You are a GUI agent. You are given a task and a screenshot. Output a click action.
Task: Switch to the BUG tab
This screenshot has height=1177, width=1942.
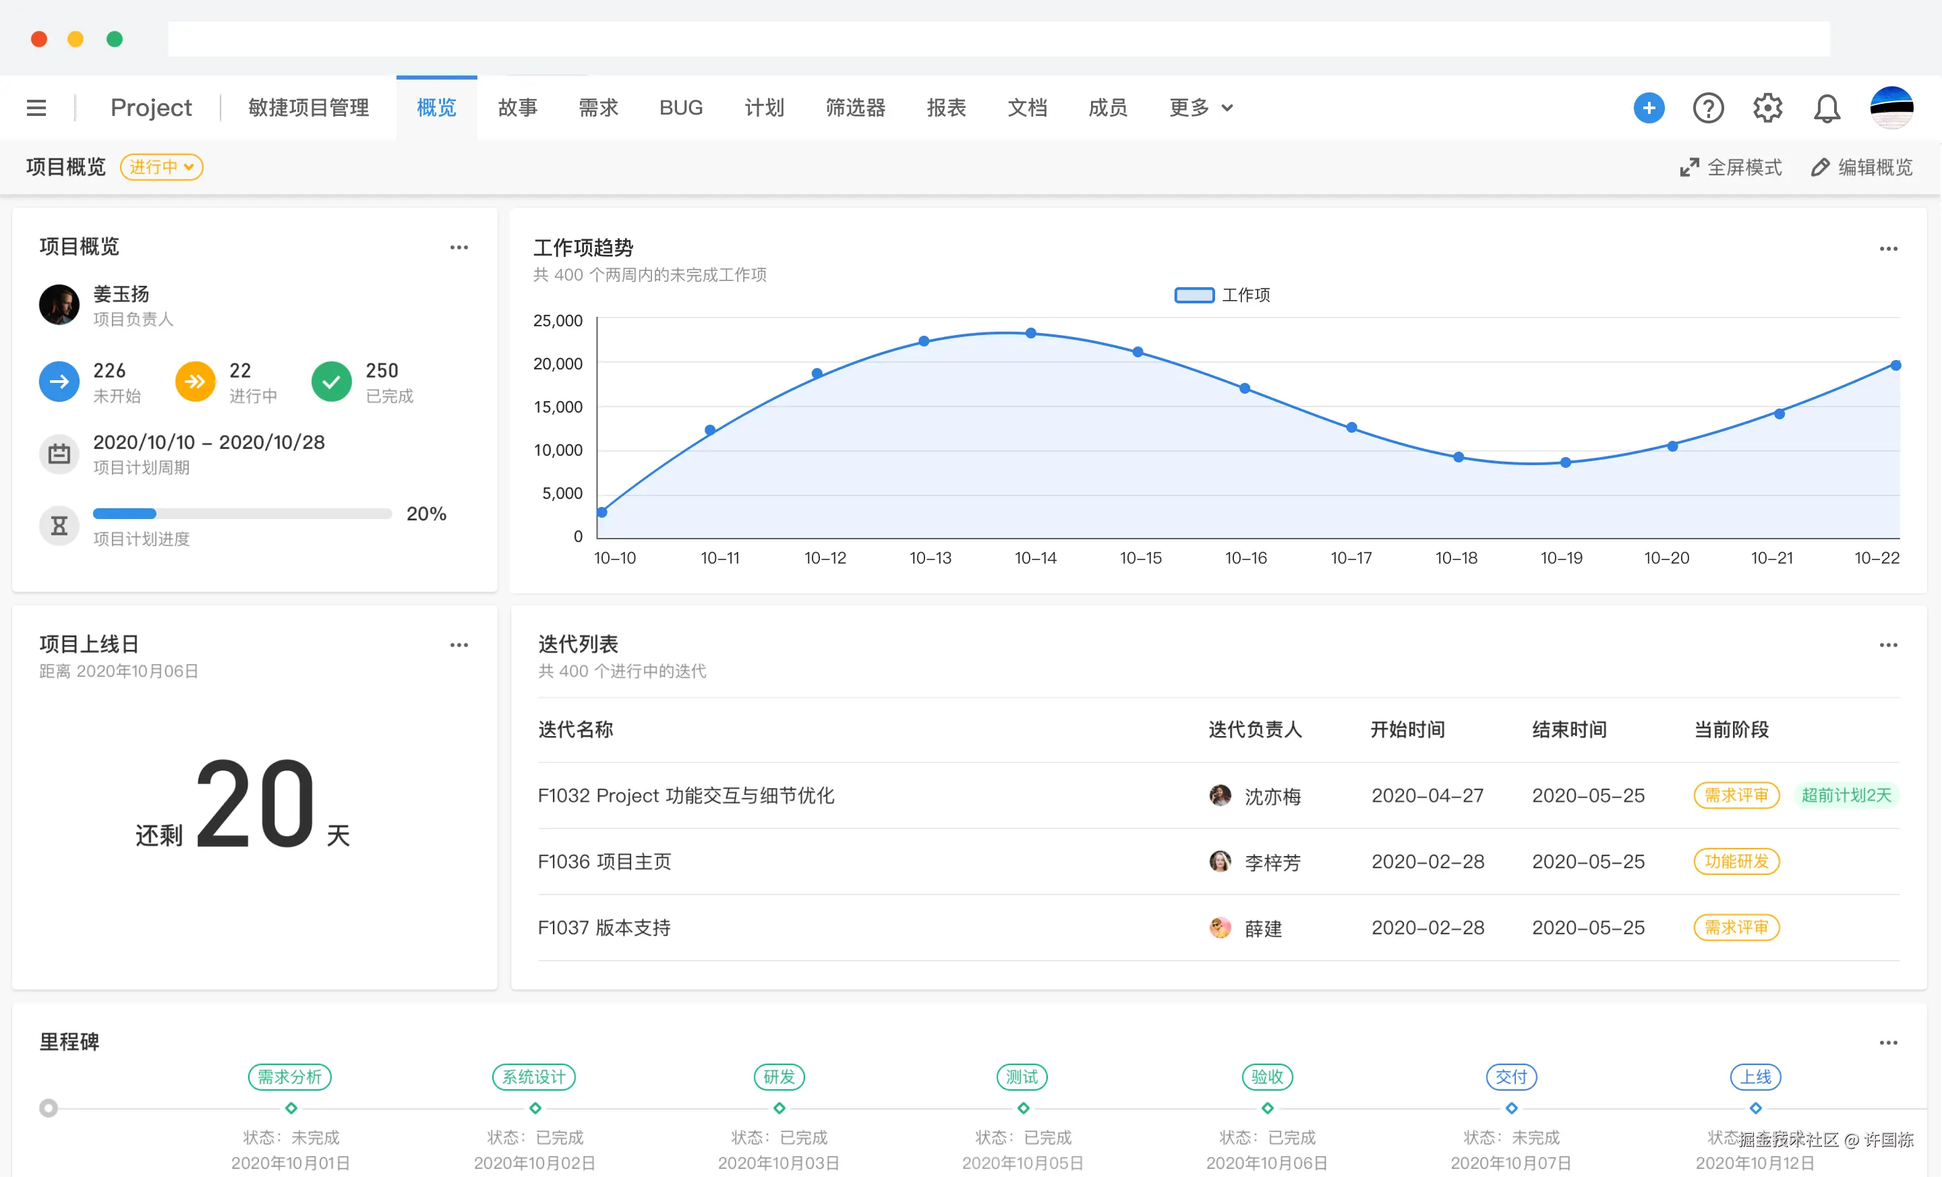pos(681,108)
